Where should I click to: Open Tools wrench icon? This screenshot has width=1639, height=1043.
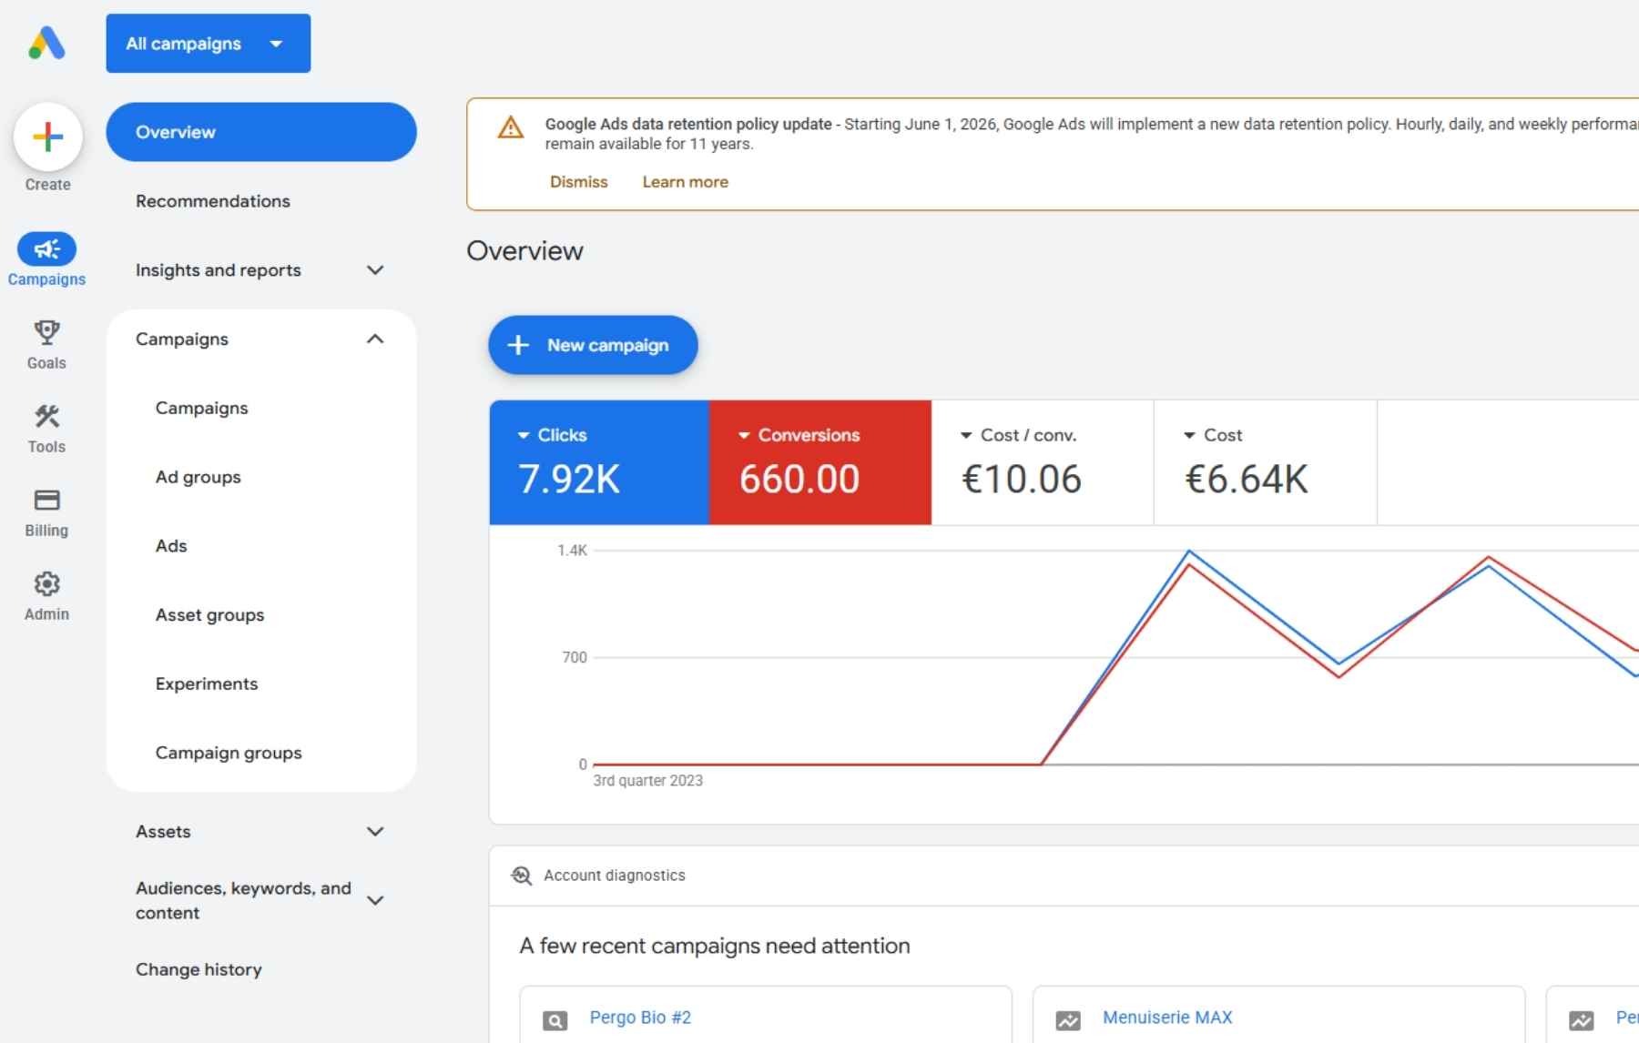pyautogui.click(x=46, y=417)
